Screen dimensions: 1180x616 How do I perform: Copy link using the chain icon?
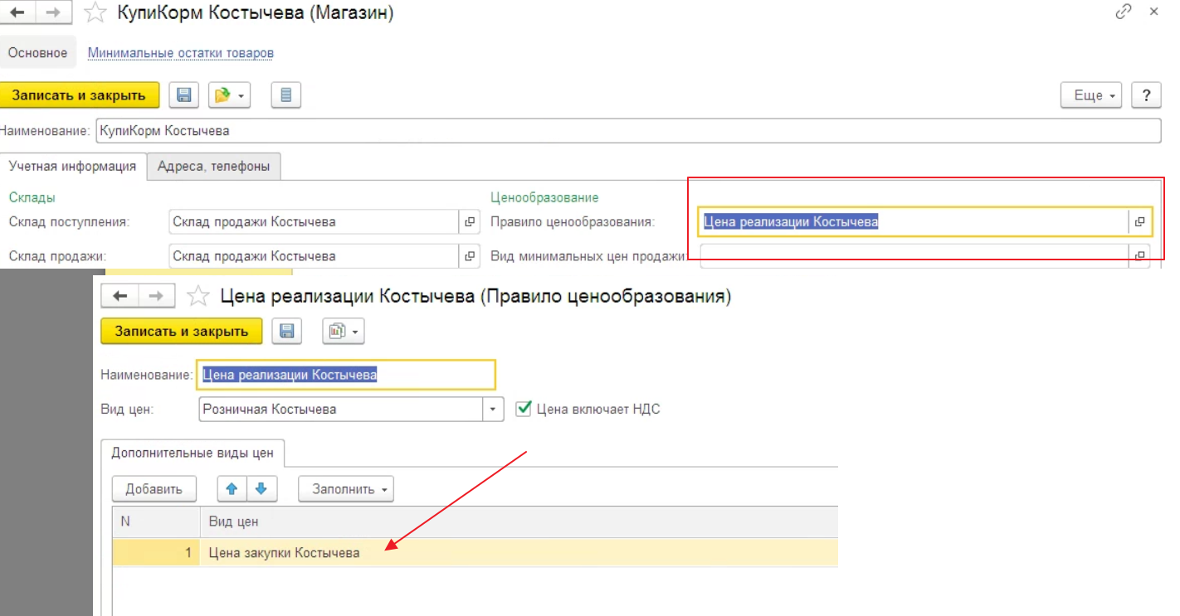click(x=1124, y=12)
